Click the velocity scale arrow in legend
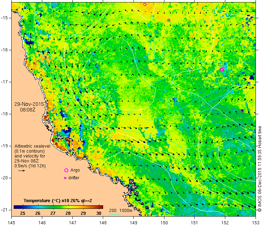Image resolution: width=264 pixels, height=225 pixels. tap(21, 171)
